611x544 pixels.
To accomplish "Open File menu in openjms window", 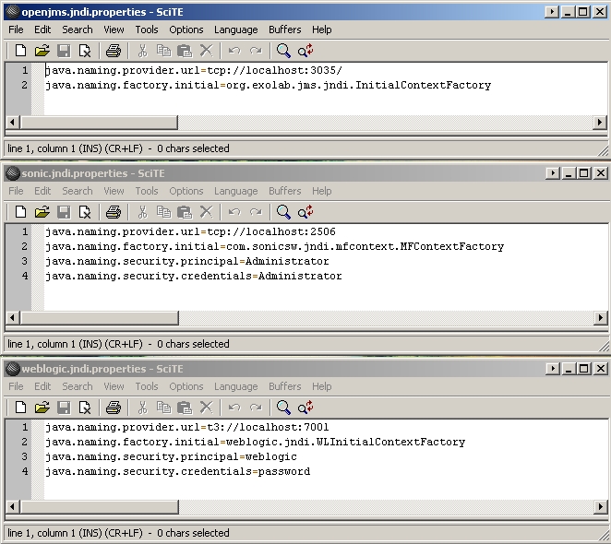I will (x=16, y=30).
